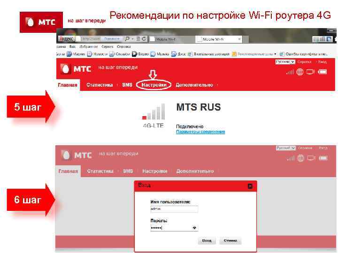Image resolution: width=338 pixels, height=253 pixels.
Task: Open the Ошибка сертификата bookmark
Action: (303, 54)
